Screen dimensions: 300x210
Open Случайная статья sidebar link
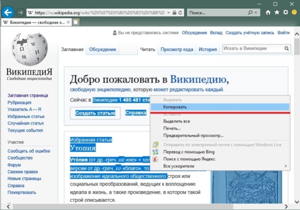pos(25,123)
